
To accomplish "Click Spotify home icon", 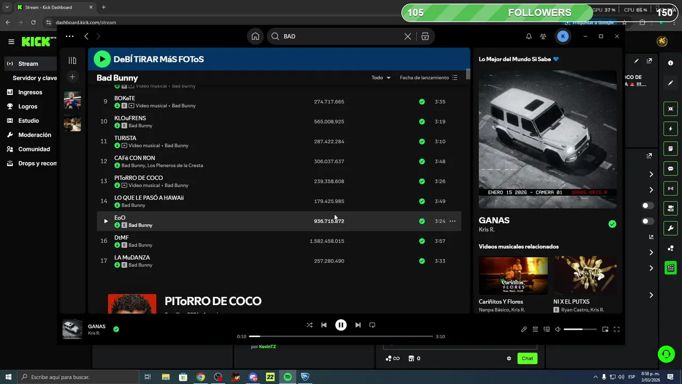I will pyautogui.click(x=255, y=36).
